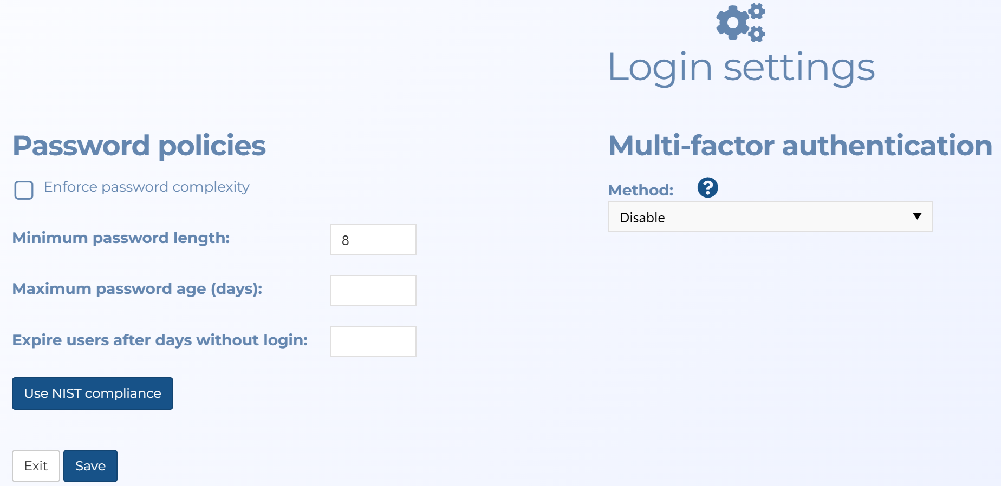
Task: Click the large gear in the settings icon
Action: pos(733,23)
